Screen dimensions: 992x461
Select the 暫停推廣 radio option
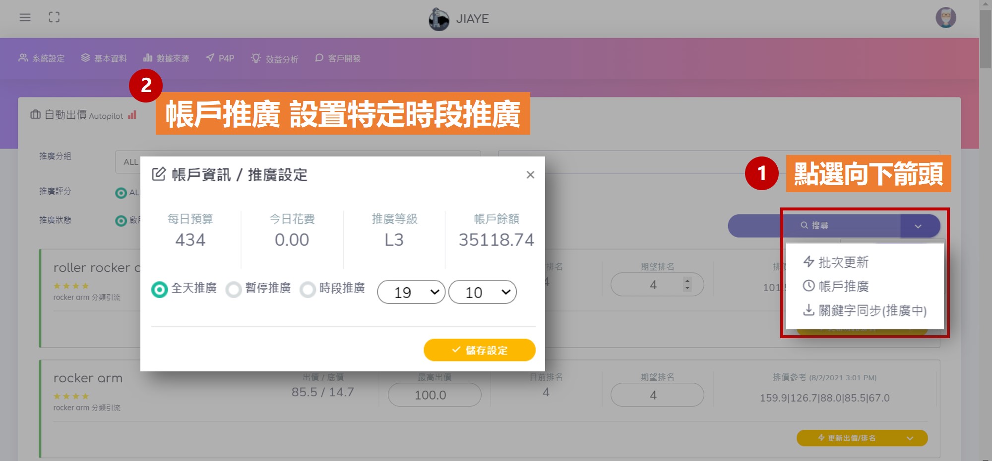pyautogui.click(x=234, y=289)
